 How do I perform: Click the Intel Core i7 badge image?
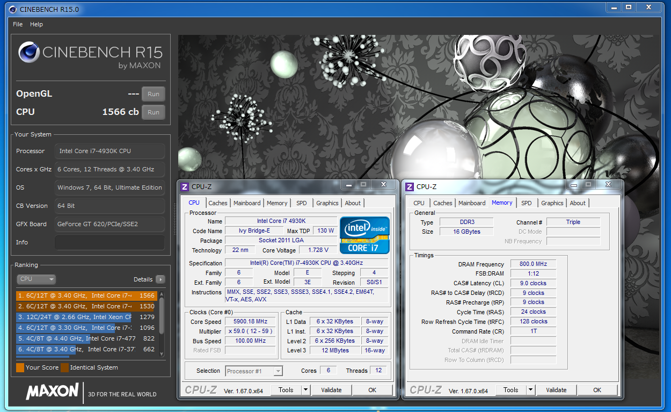(365, 235)
